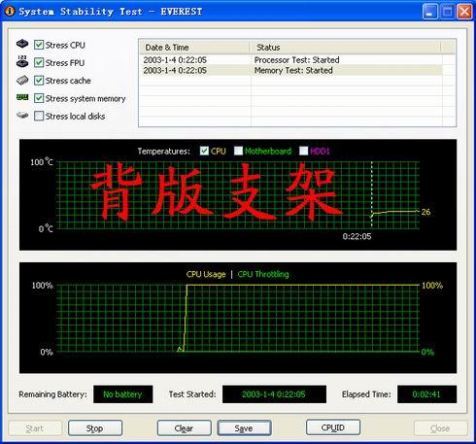Click the EVEREST info icon in title bar
Image resolution: width=476 pixels, height=444 pixels.
pyautogui.click(x=10, y=11)
